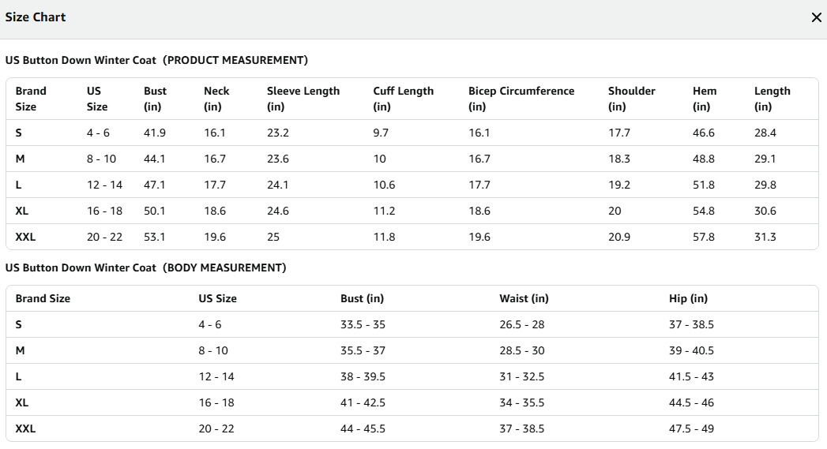Select bust value '41.9' in product table

tap(155, 133)
